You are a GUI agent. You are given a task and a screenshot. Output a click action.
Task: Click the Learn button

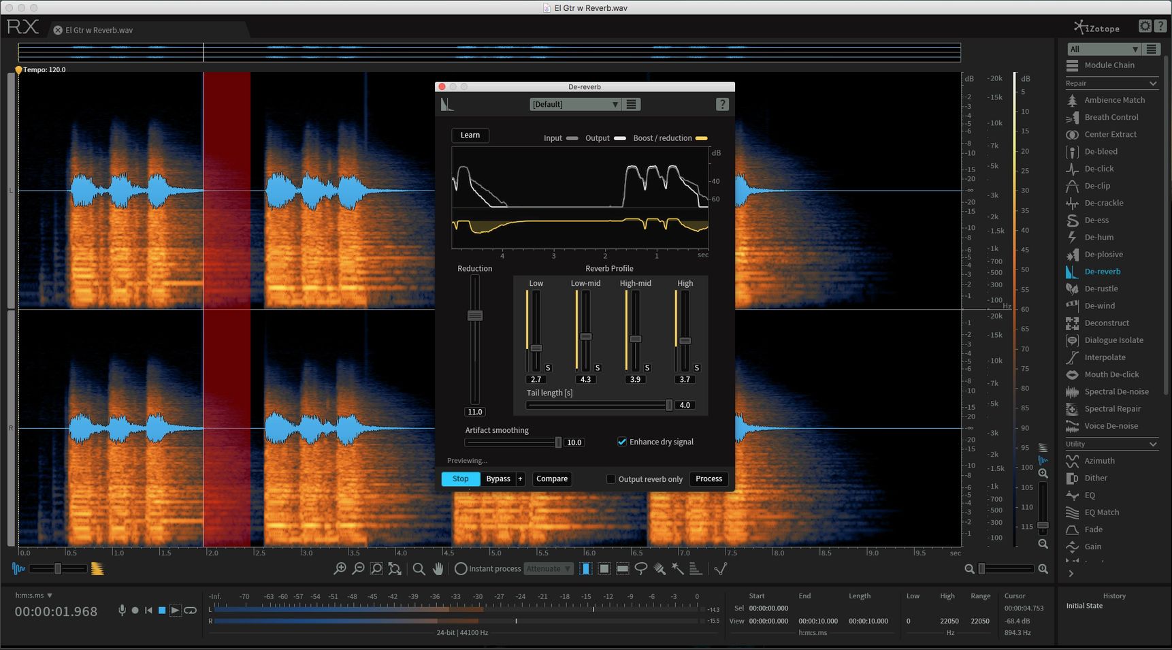pyautogui.click(x=470, y=135)
